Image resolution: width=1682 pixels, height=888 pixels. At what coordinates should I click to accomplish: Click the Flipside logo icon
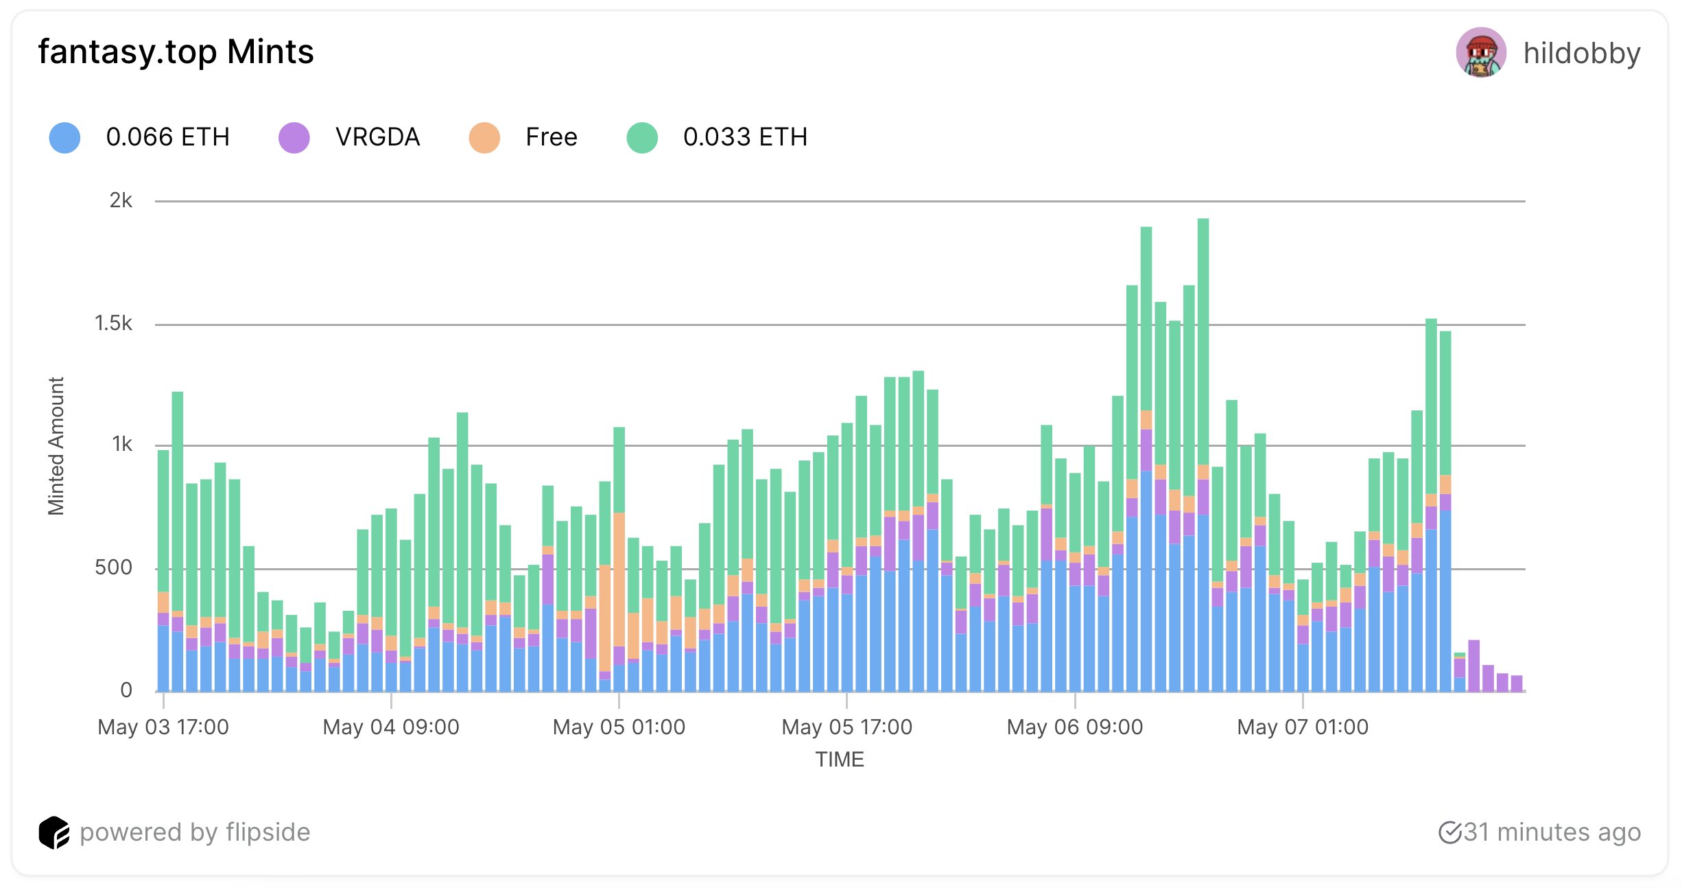pos(54,832)
